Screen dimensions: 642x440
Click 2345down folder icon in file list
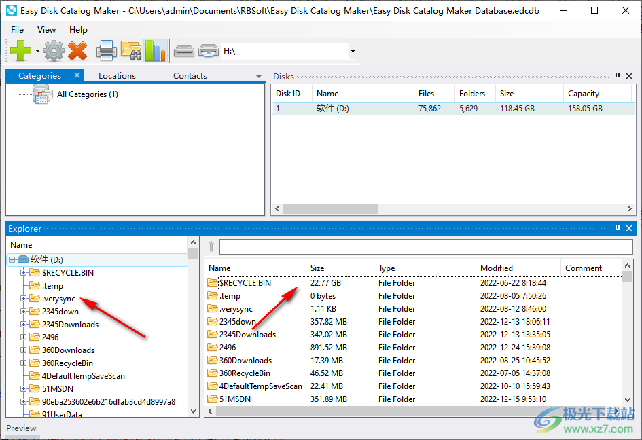[212, 321]
